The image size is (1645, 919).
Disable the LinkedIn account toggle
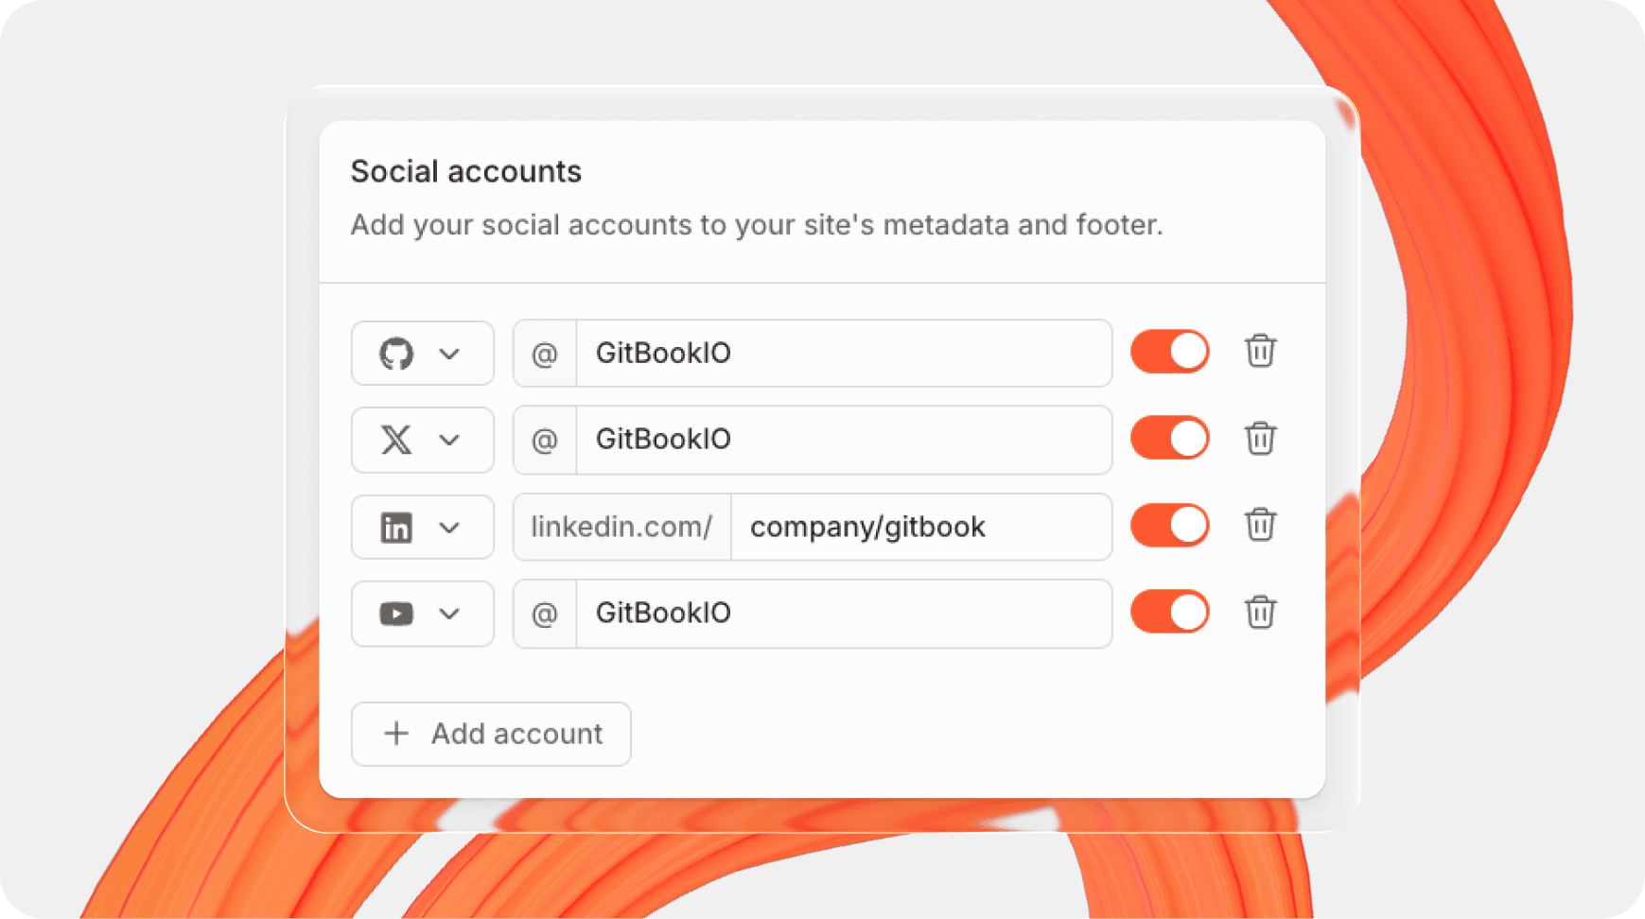point(1169,525)
